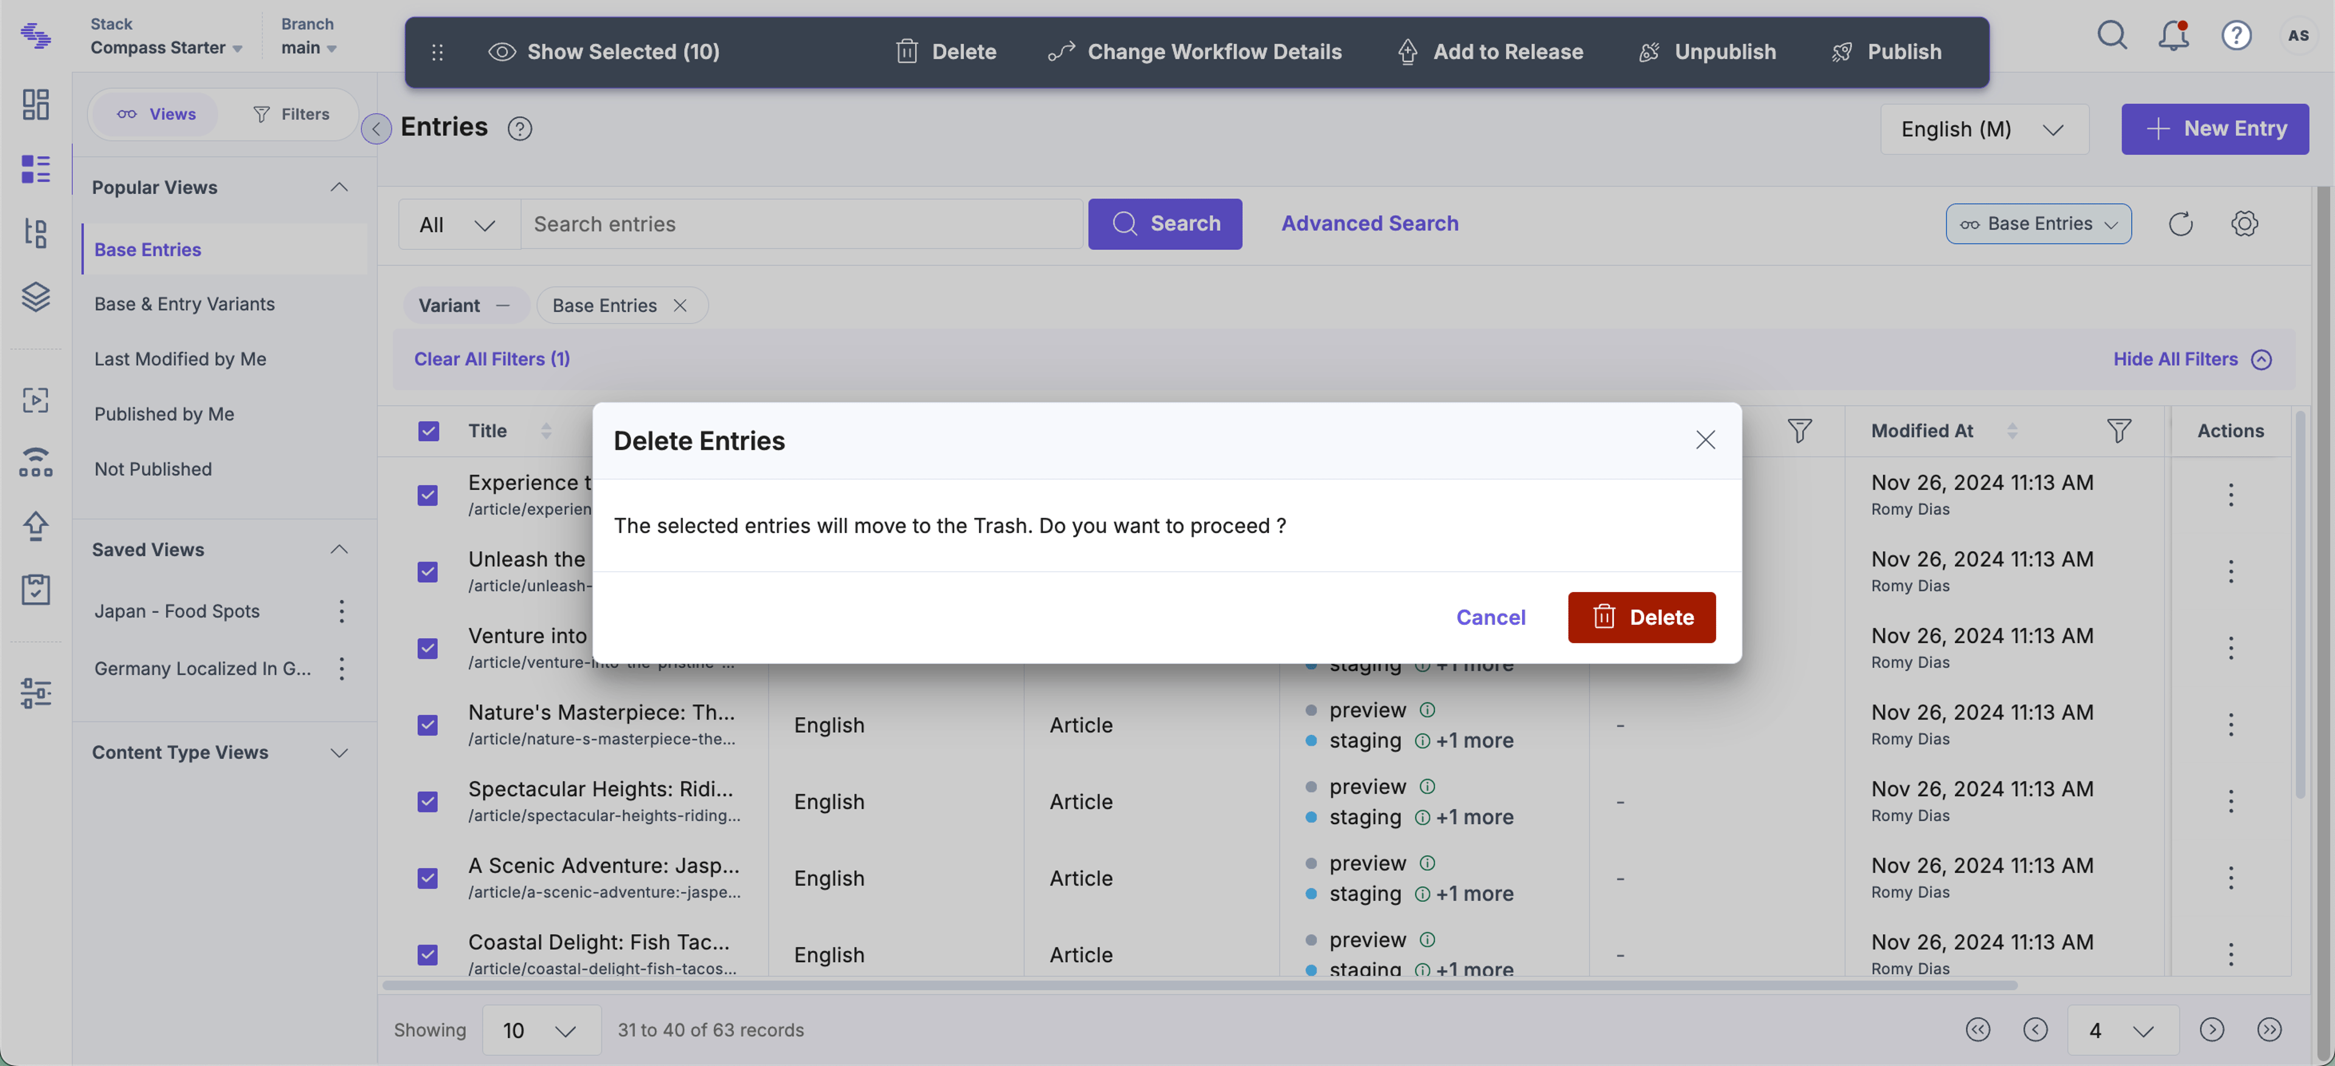The width and height of the screenshot is (2335, 1066).
Task: Select Published by Me view
Action: (164, 414)
